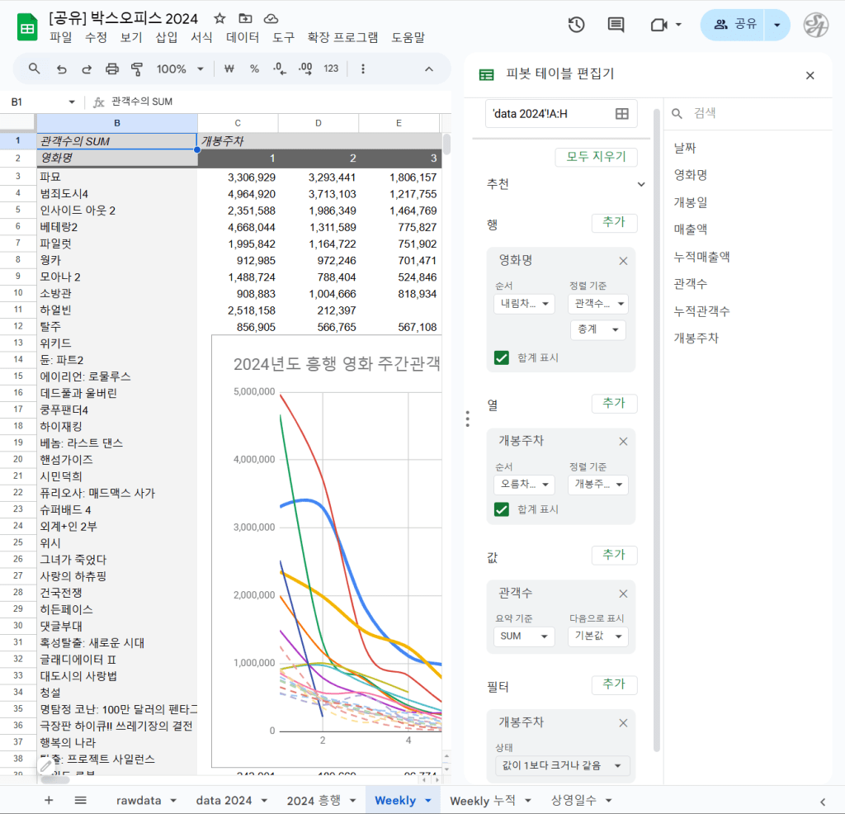Click select data range grid icon
This screenshot has height=814, width=845.
(622, 114)
